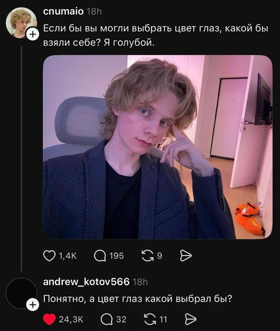This screenshot has height=331, width=280.
Task: View the attached selfie photo fullscreen
Action: point(157,147)
